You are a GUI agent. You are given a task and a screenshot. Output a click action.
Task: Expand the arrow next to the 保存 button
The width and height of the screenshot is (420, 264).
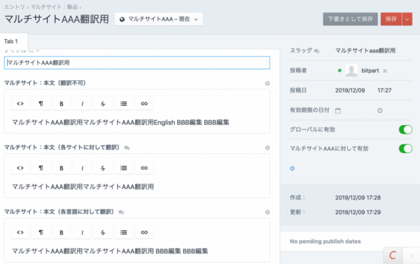coord(408,19)
